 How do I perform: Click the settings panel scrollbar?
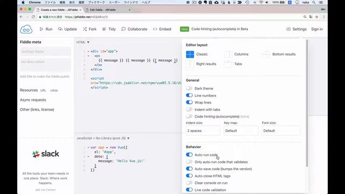coord(307,103)
